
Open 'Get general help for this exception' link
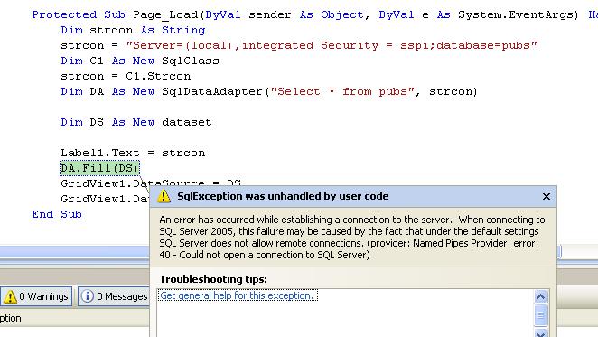tap(237, 295)
